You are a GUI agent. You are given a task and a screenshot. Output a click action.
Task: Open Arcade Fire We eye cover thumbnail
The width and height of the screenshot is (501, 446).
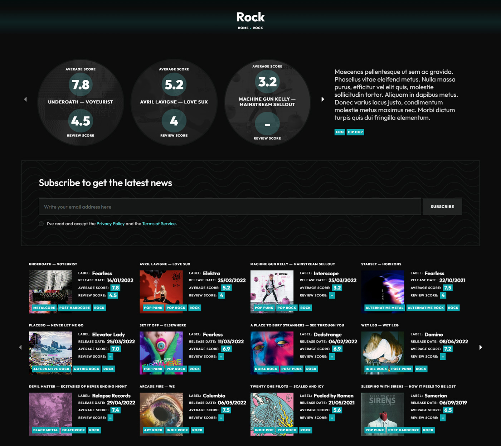[161, 414]
